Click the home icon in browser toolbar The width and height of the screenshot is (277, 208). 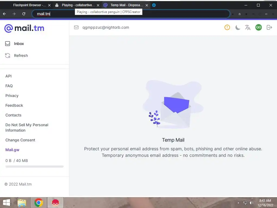click(x=240, y=14)
